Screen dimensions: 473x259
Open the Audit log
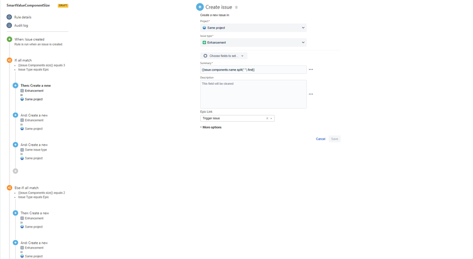tap(21, 25)
